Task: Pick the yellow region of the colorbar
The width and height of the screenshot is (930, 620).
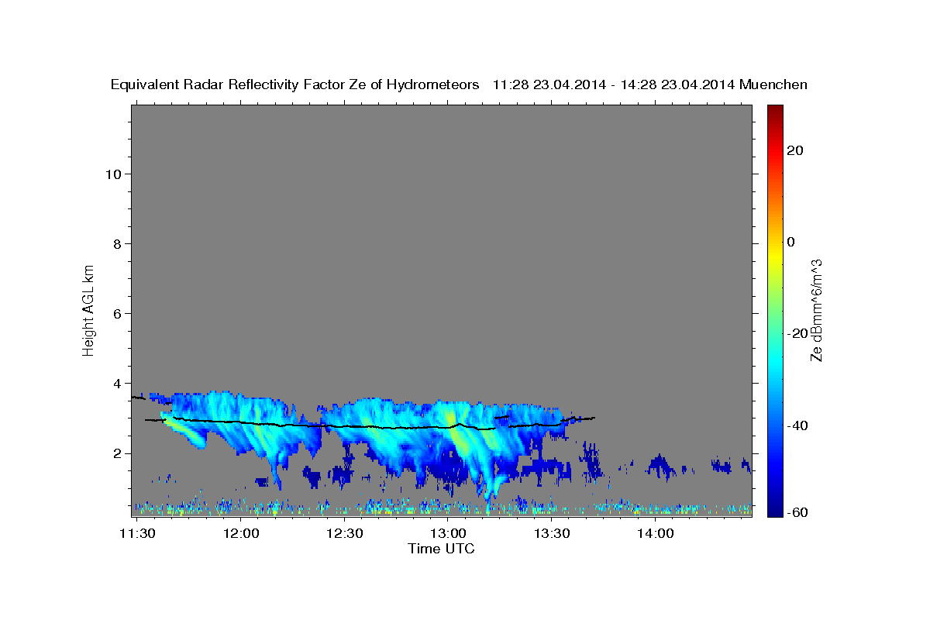Action: [x=774, y=256]
